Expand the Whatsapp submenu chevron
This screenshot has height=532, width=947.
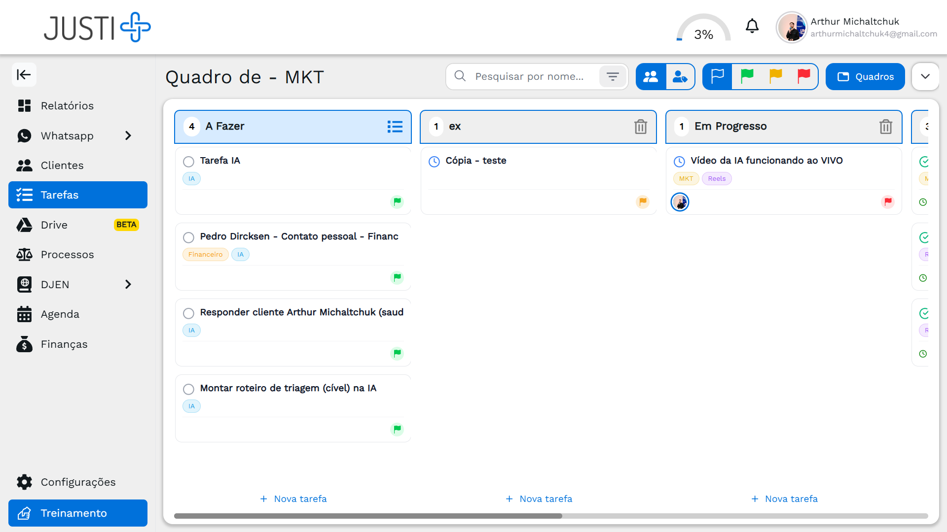click(128, 135)
